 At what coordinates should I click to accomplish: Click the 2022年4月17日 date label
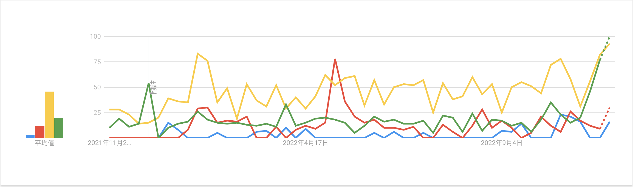305,143
